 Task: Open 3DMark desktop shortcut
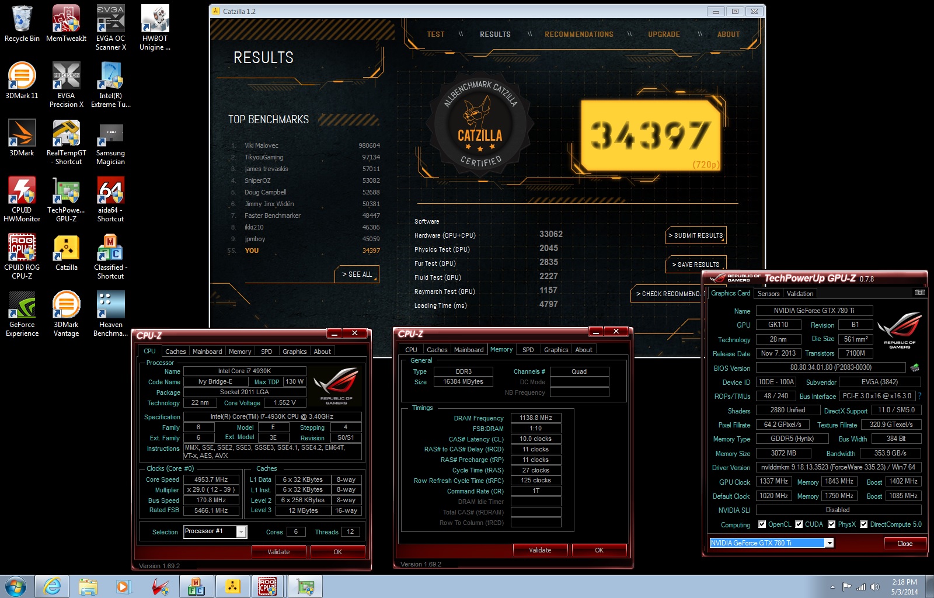(22, 138)
